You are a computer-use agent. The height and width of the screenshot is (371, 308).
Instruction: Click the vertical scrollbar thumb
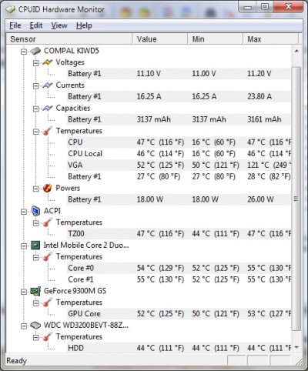click(x=296, y=199)
